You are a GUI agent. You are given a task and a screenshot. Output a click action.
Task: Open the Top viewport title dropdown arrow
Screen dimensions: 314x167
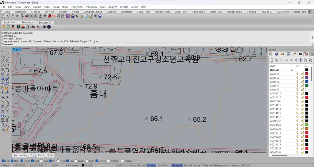20,49
